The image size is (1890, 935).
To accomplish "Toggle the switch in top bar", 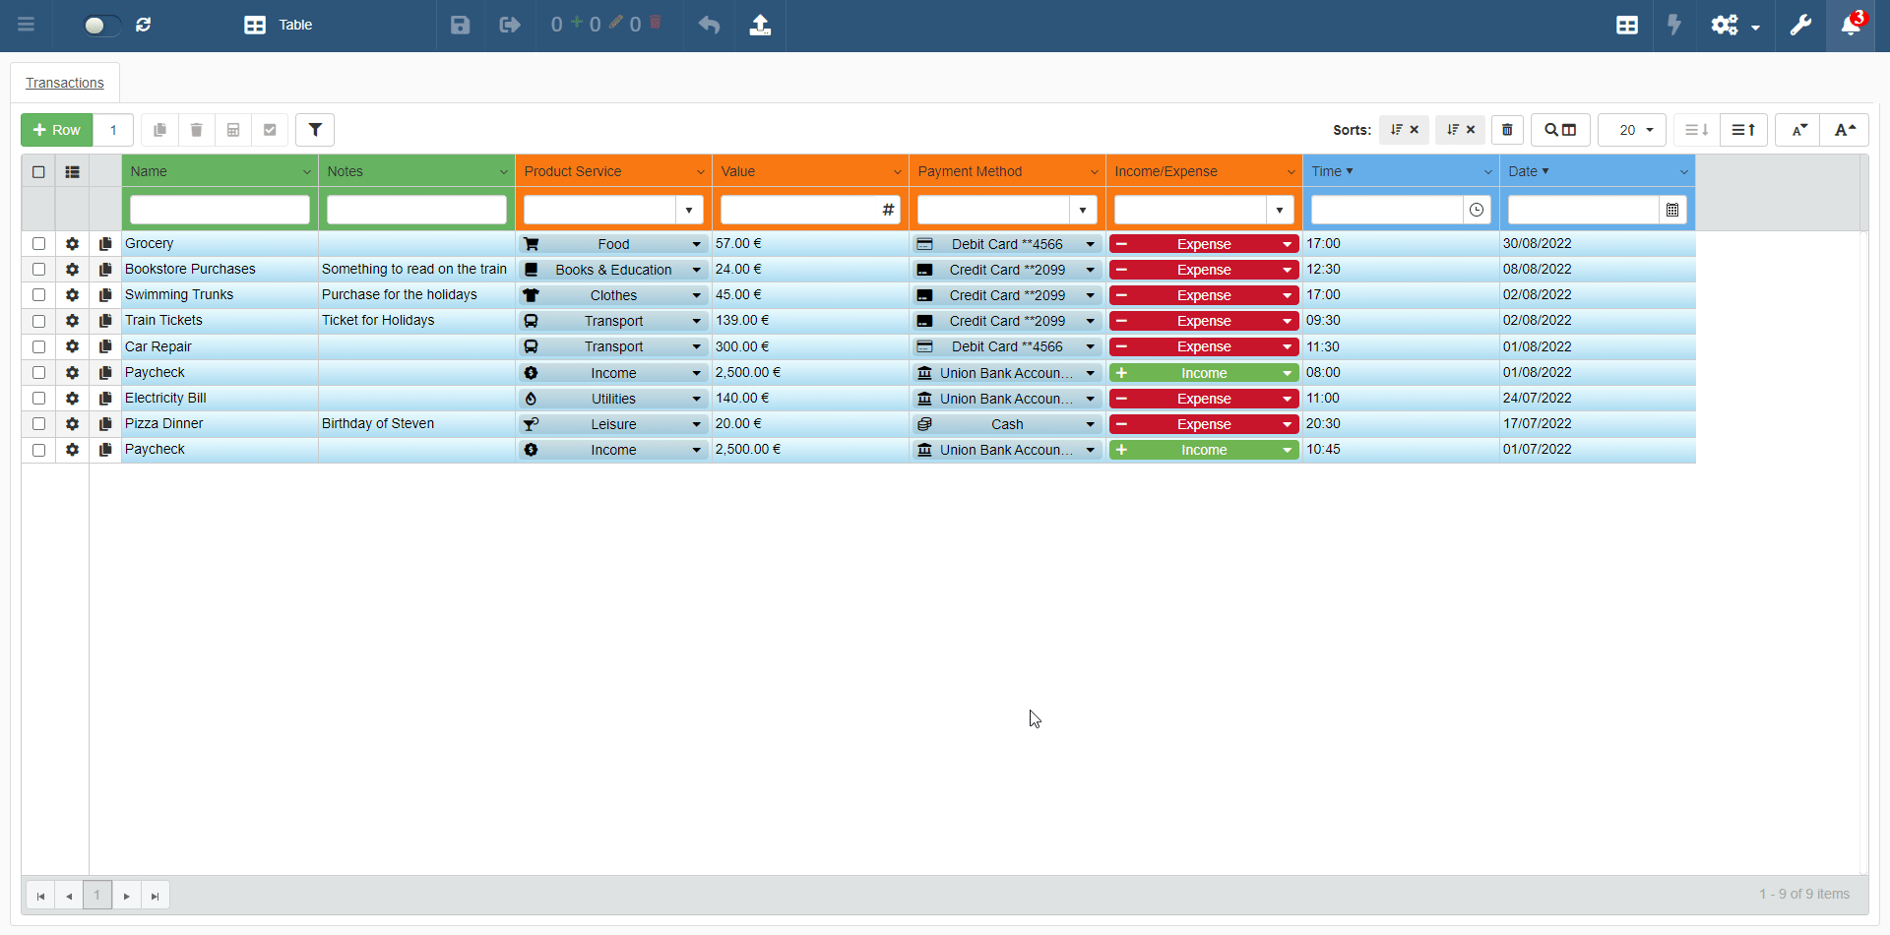I will tap(101, 26).
